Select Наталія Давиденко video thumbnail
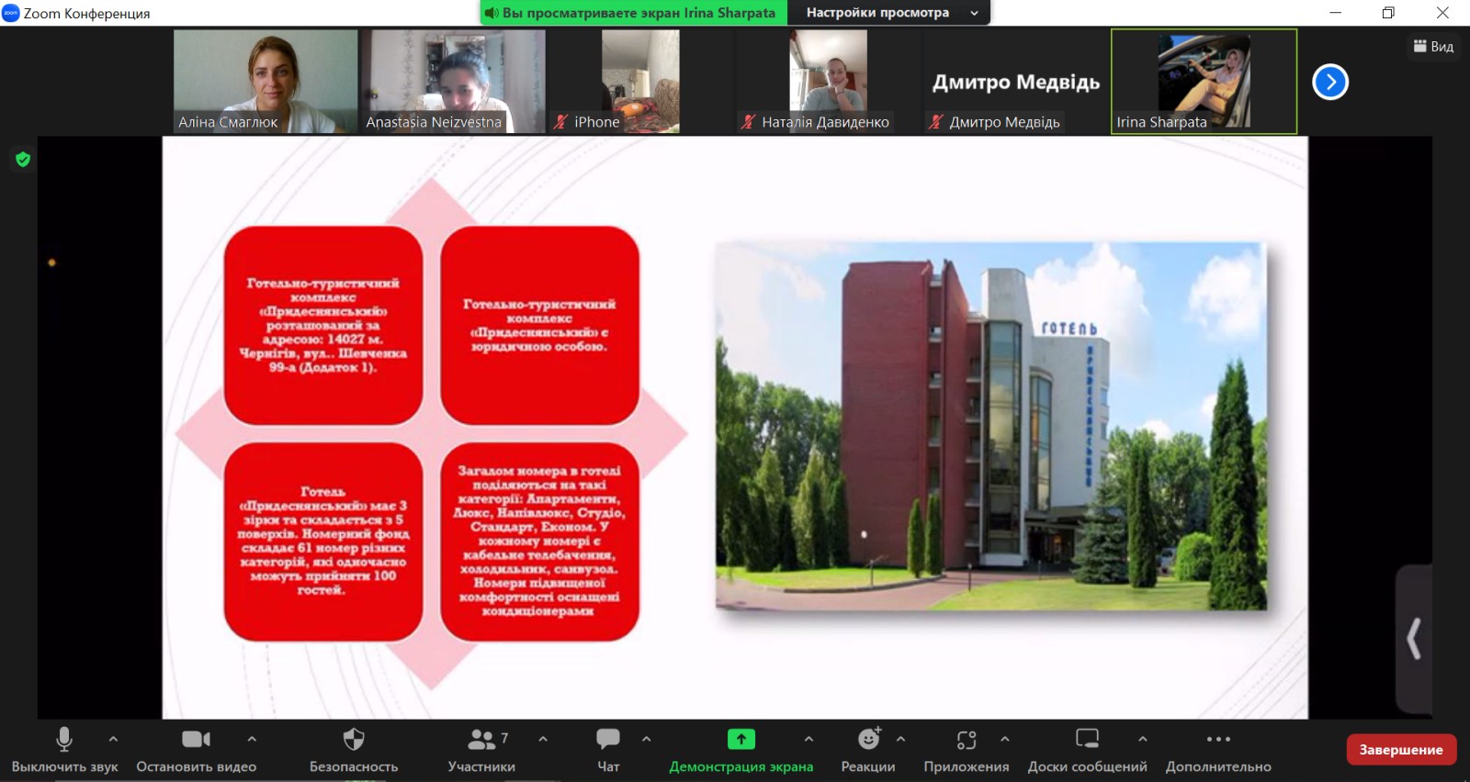1470x782 pixels. click(x=828, y=82)
